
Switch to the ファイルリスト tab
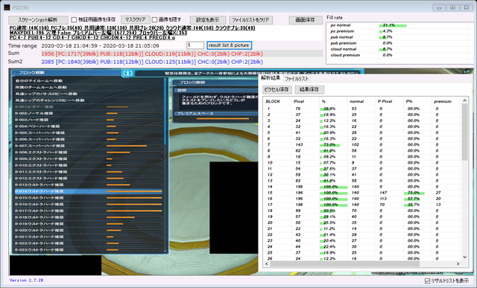297,79
